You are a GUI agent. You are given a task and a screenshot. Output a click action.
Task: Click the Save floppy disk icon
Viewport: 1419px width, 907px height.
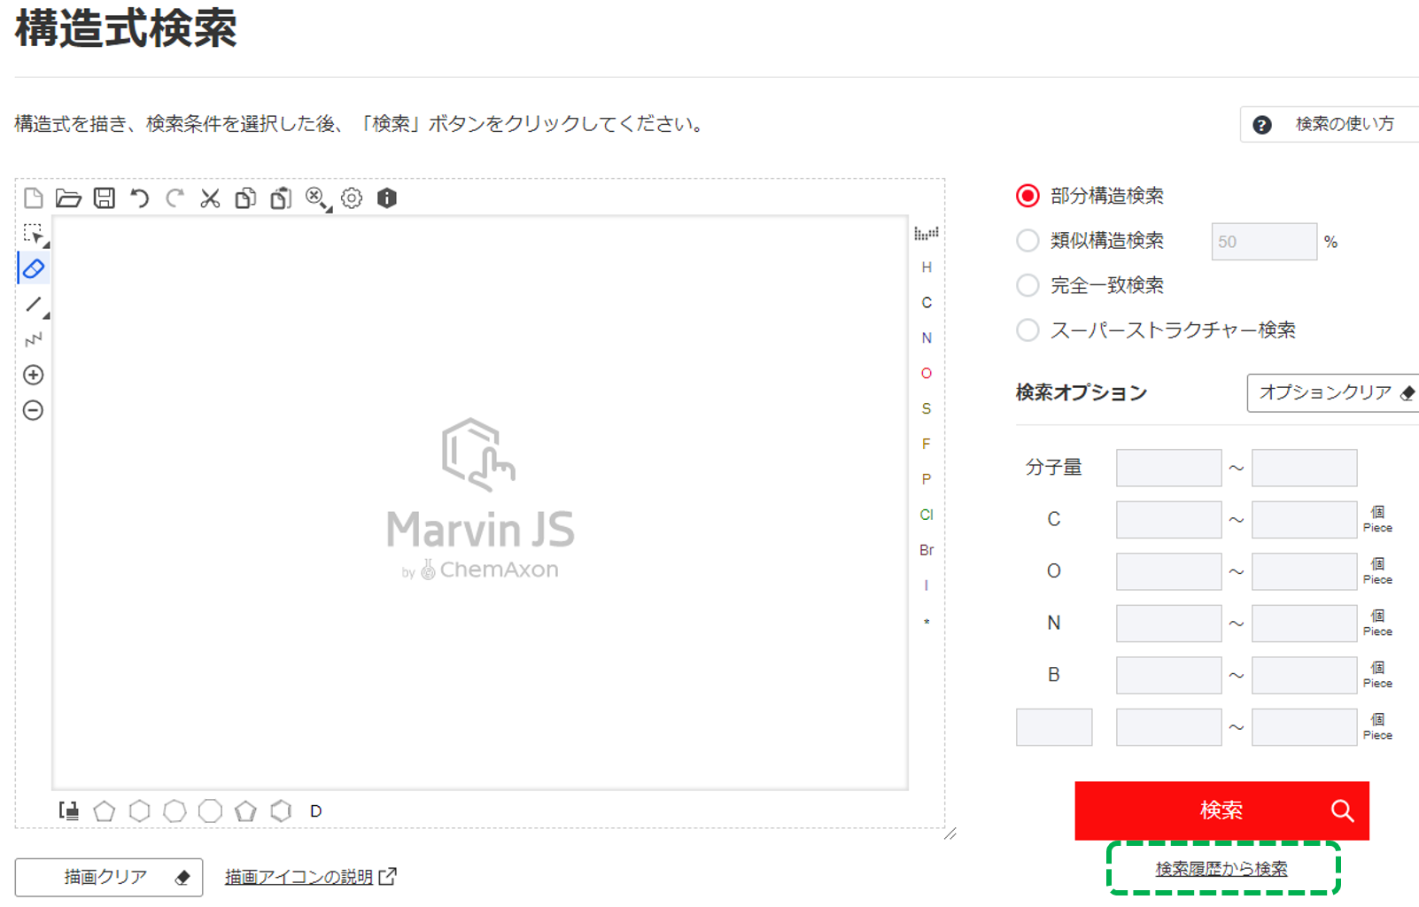tap(105, 198)
